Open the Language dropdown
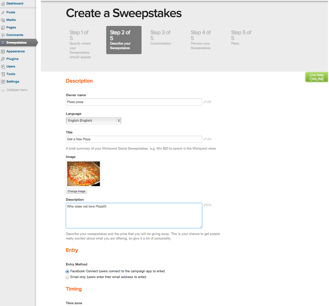This screenshot has height=306, width=329. click(94, 121)
